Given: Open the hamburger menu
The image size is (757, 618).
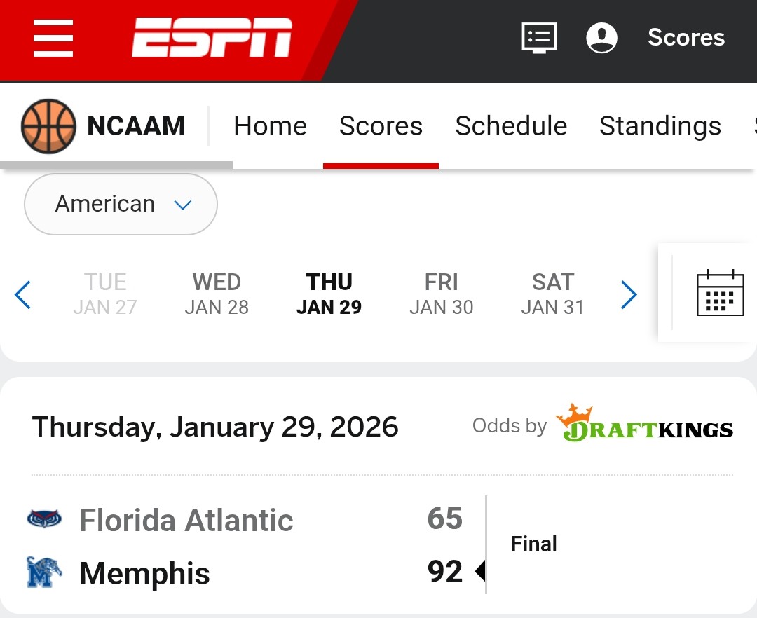Looking at the screenshot, I should 53,38.
